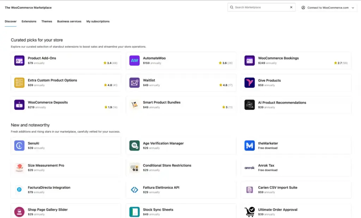Click inside the Search Marketplace field
Viewport: 361px width, 218px height.
pos(257,7)
